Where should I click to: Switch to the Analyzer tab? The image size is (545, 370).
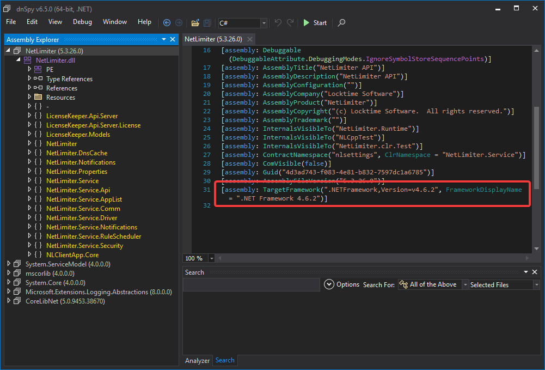[197, 360]
